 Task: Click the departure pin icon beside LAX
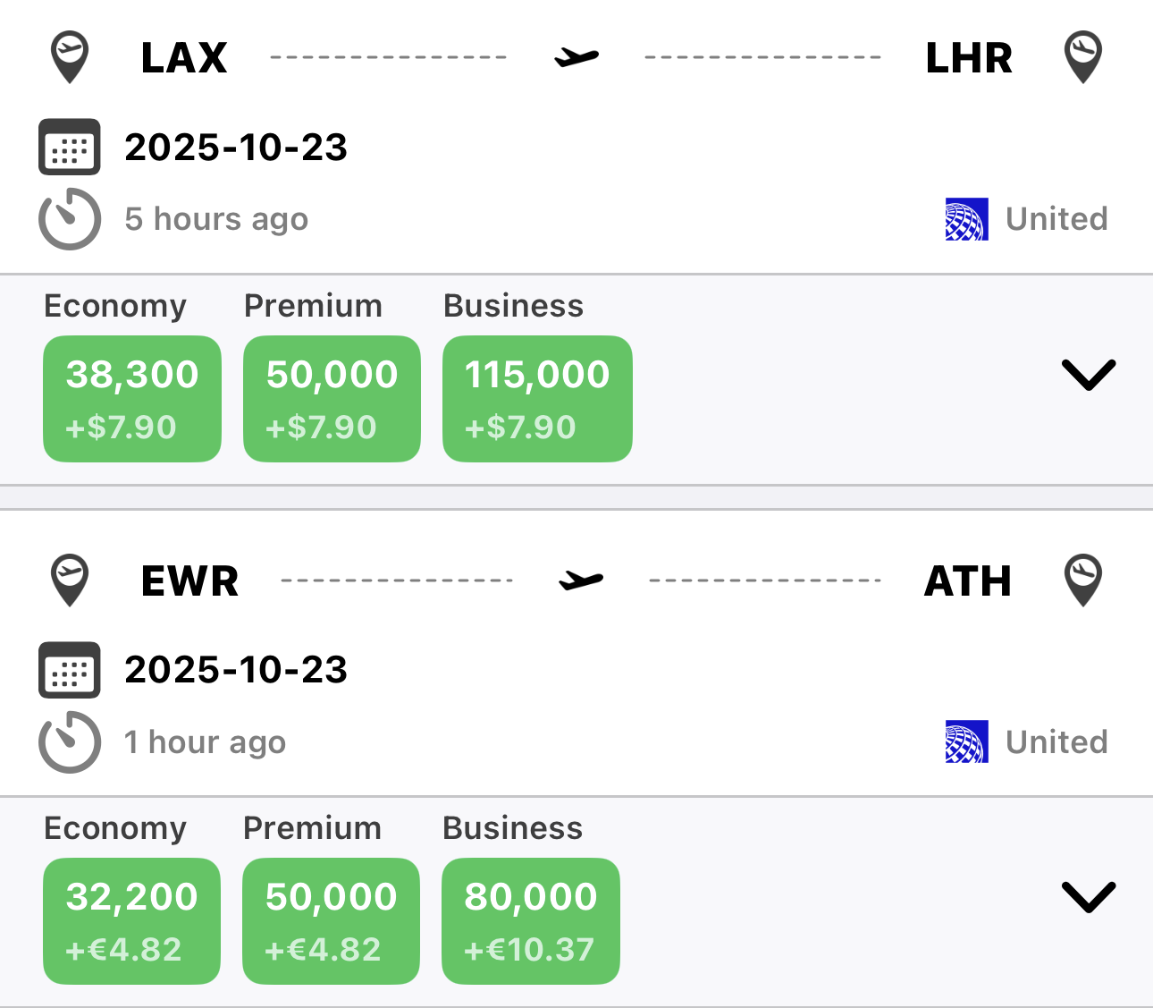coord(70,57)
